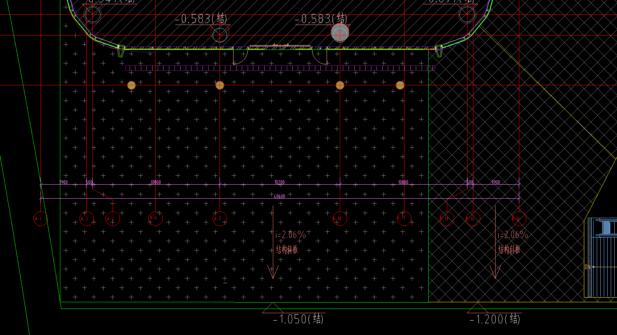Select the A-14 axis bubble
617x335 pixels.
[x=473, y=219]
